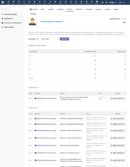Switch to the Cronologia tab
130x167 pixels.
coord(89,9)
